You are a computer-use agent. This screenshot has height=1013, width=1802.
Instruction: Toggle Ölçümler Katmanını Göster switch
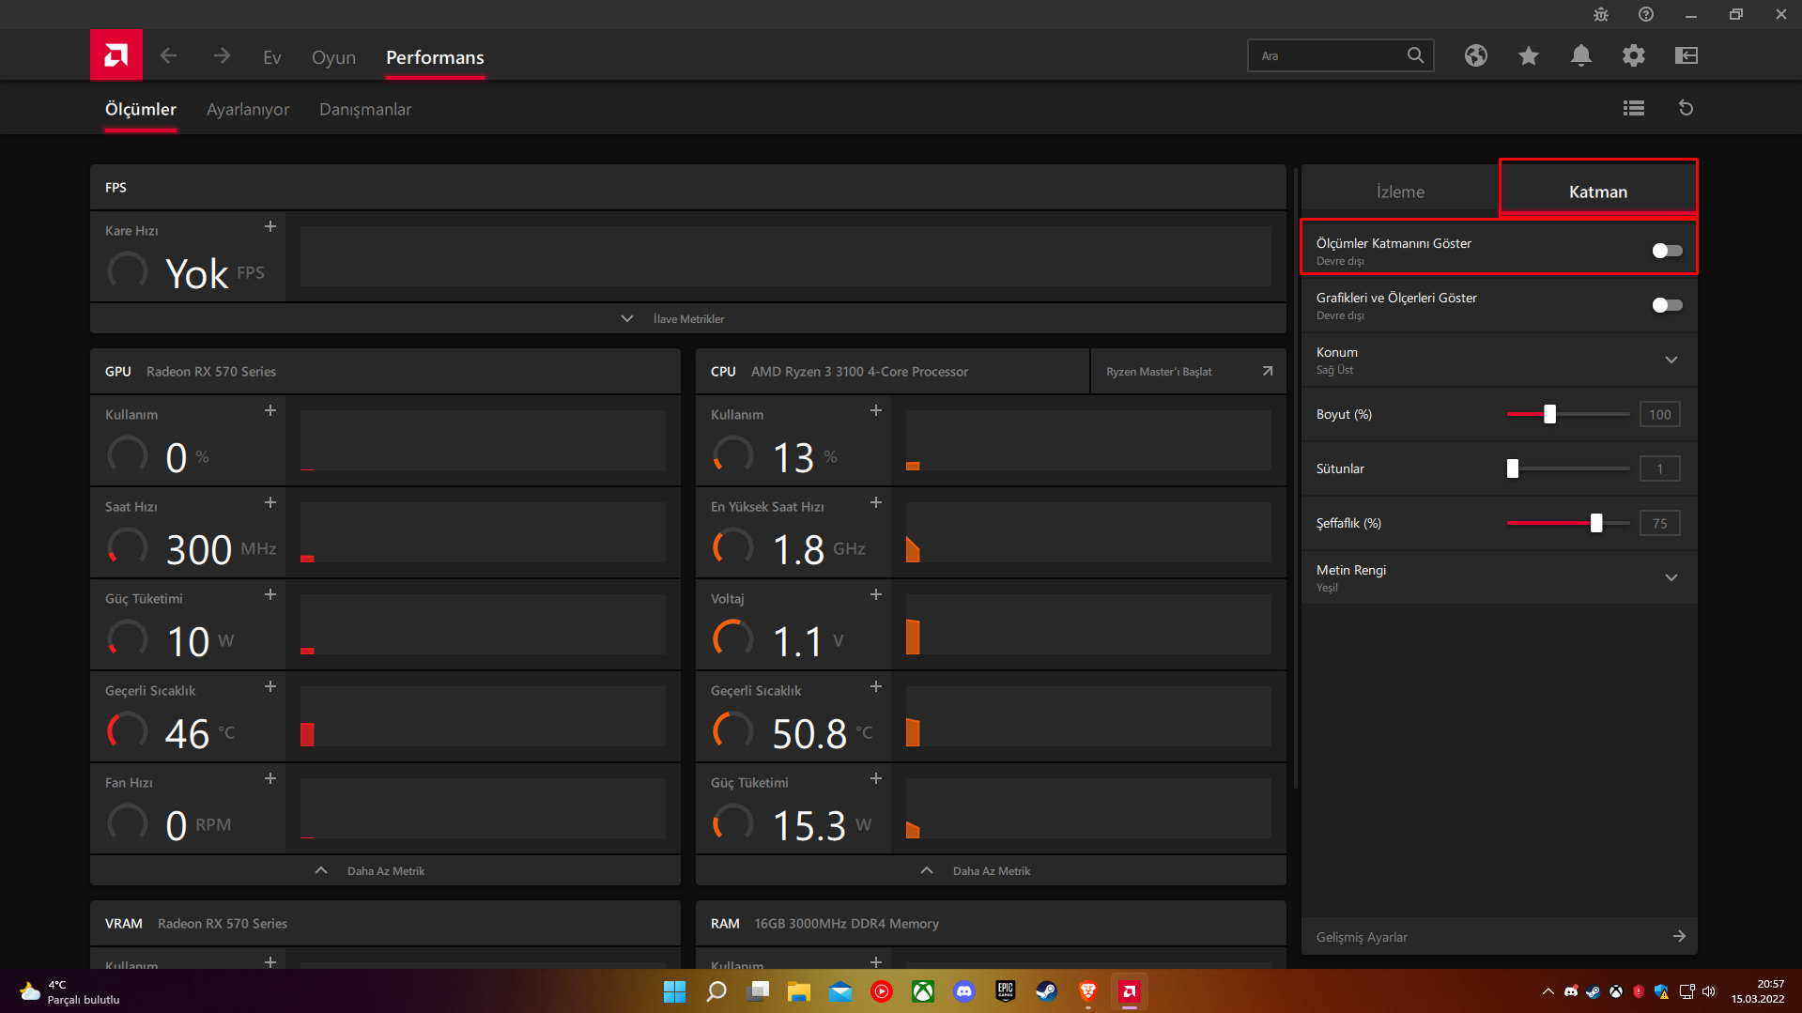point(1667,251)
